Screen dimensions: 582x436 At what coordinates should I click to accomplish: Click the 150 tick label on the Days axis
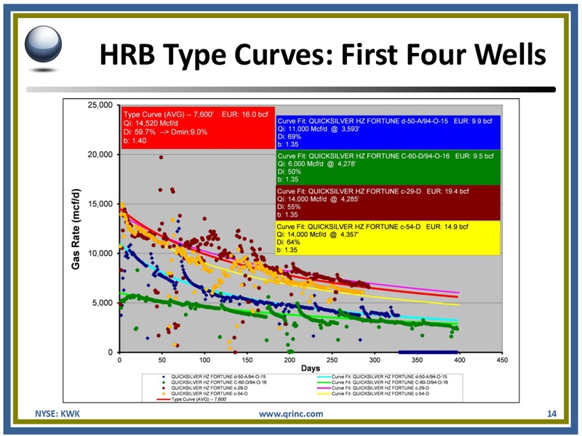(247, 360)
